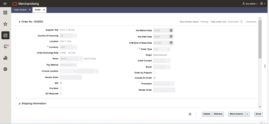Click the rms admin user icon
The image size is (269, 124).
click(x=243, y=4)
